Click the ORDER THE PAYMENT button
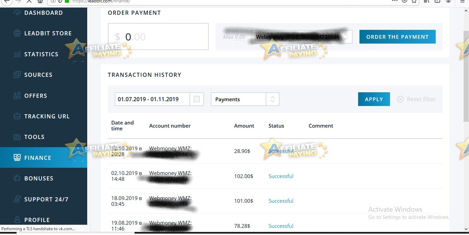 pyautogui.click(x=398, y=37)
